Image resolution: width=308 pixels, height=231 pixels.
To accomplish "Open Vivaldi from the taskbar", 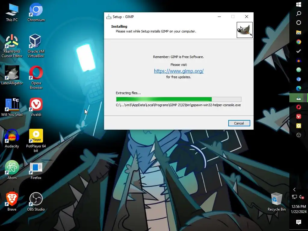I will click(299, 116).
